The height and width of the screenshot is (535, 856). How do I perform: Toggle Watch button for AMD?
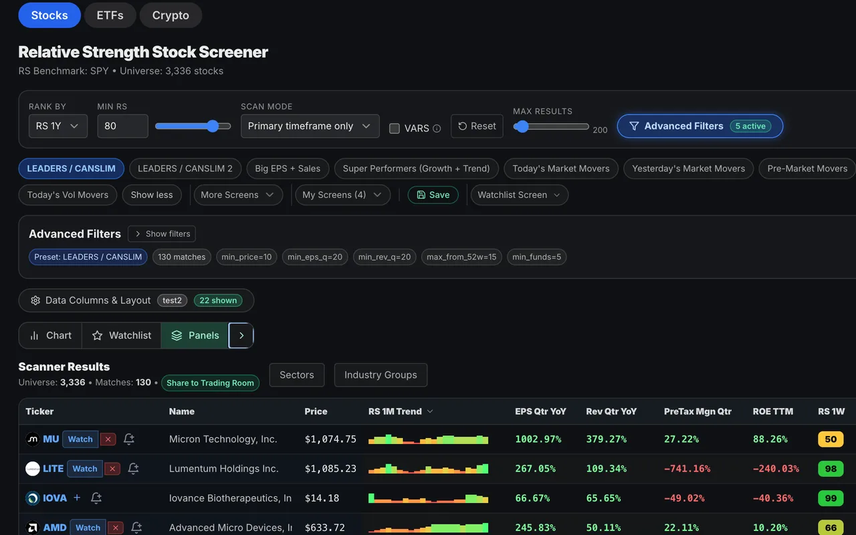[88, 528]
